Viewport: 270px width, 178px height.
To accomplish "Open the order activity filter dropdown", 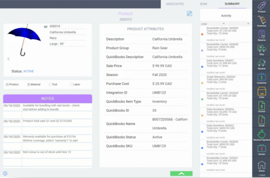I will pos(213,24).
